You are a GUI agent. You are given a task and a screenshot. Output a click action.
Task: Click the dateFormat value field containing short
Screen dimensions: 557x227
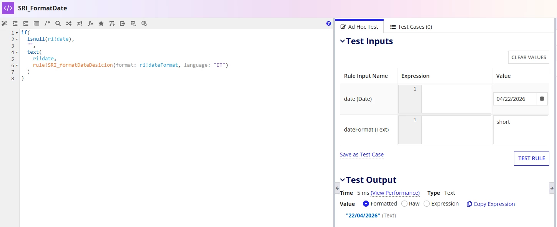[520, 130]
